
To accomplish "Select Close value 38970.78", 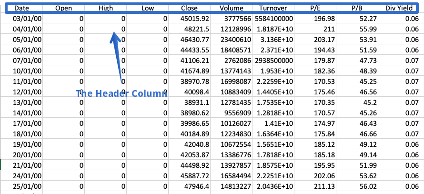I will tap(189, 82).
